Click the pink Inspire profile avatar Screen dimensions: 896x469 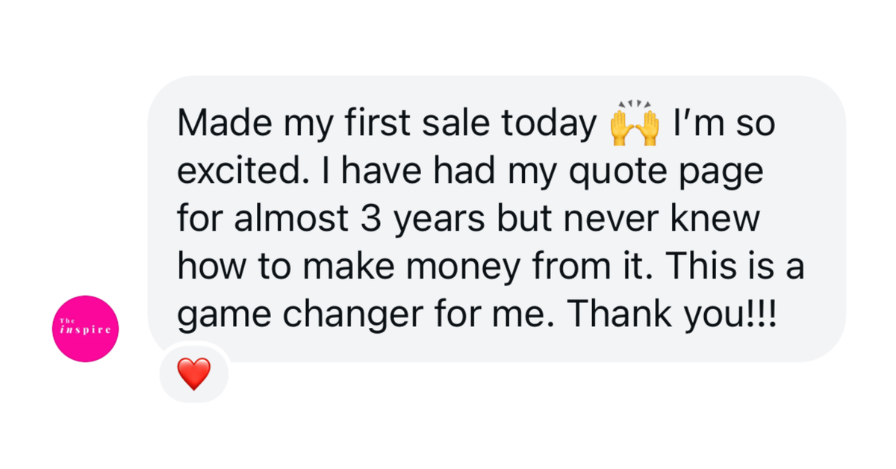(x=87, y=329)
